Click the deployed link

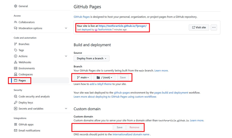pyautogui.click(x=86, y=30)
